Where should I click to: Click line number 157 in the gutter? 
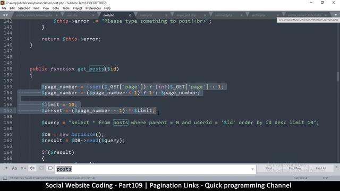8,111
